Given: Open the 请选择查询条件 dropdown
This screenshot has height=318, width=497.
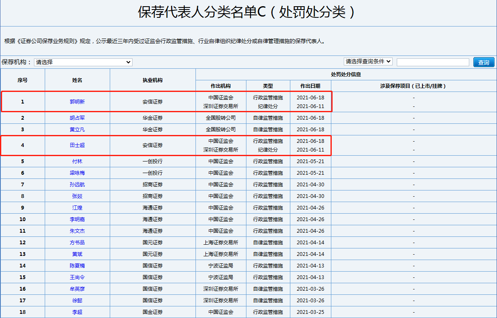Looking at the screenshot, I should (x=368, y=61).
